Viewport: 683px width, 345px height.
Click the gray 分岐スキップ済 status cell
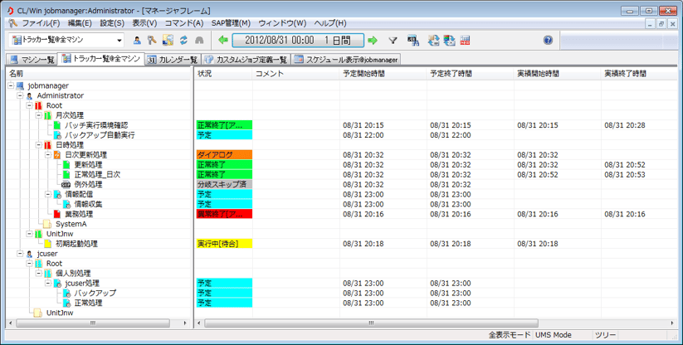click(224, 184)
